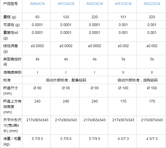The height and width of the screenshot is (148, 166).
Task: Click the 典型稳定时间 row label
Action: [x=12, y=62]
